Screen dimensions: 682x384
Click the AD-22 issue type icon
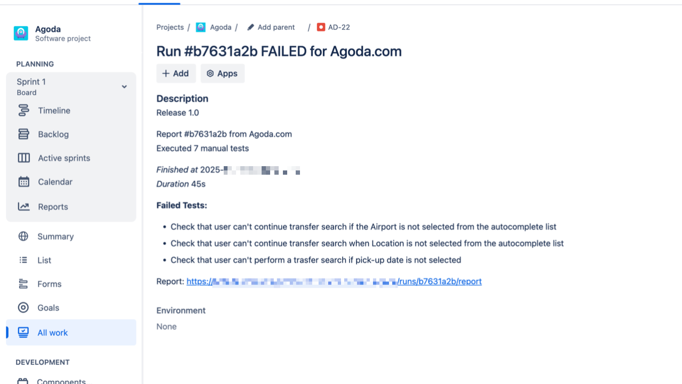point(321,27)
